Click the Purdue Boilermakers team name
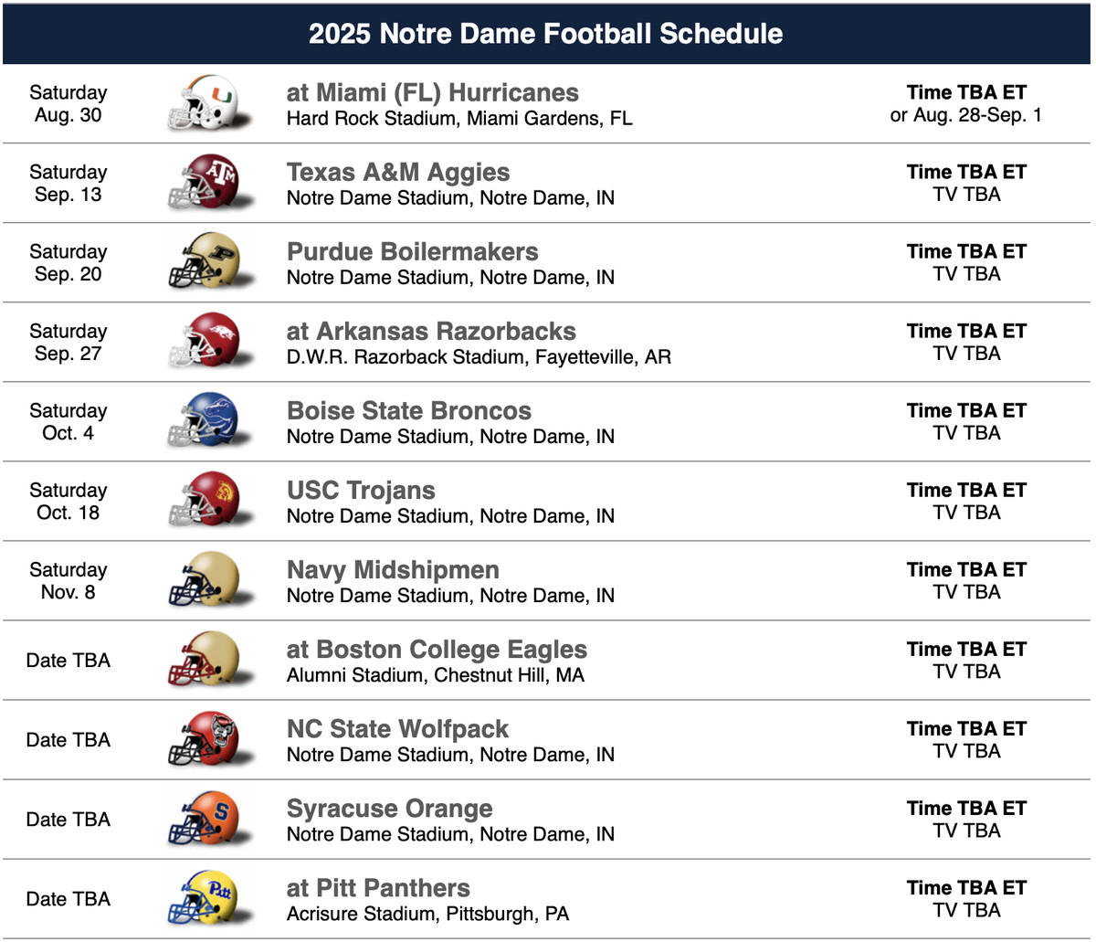Image resolution: width=1096 pixels, height=942 pixels. pos(413,251)
